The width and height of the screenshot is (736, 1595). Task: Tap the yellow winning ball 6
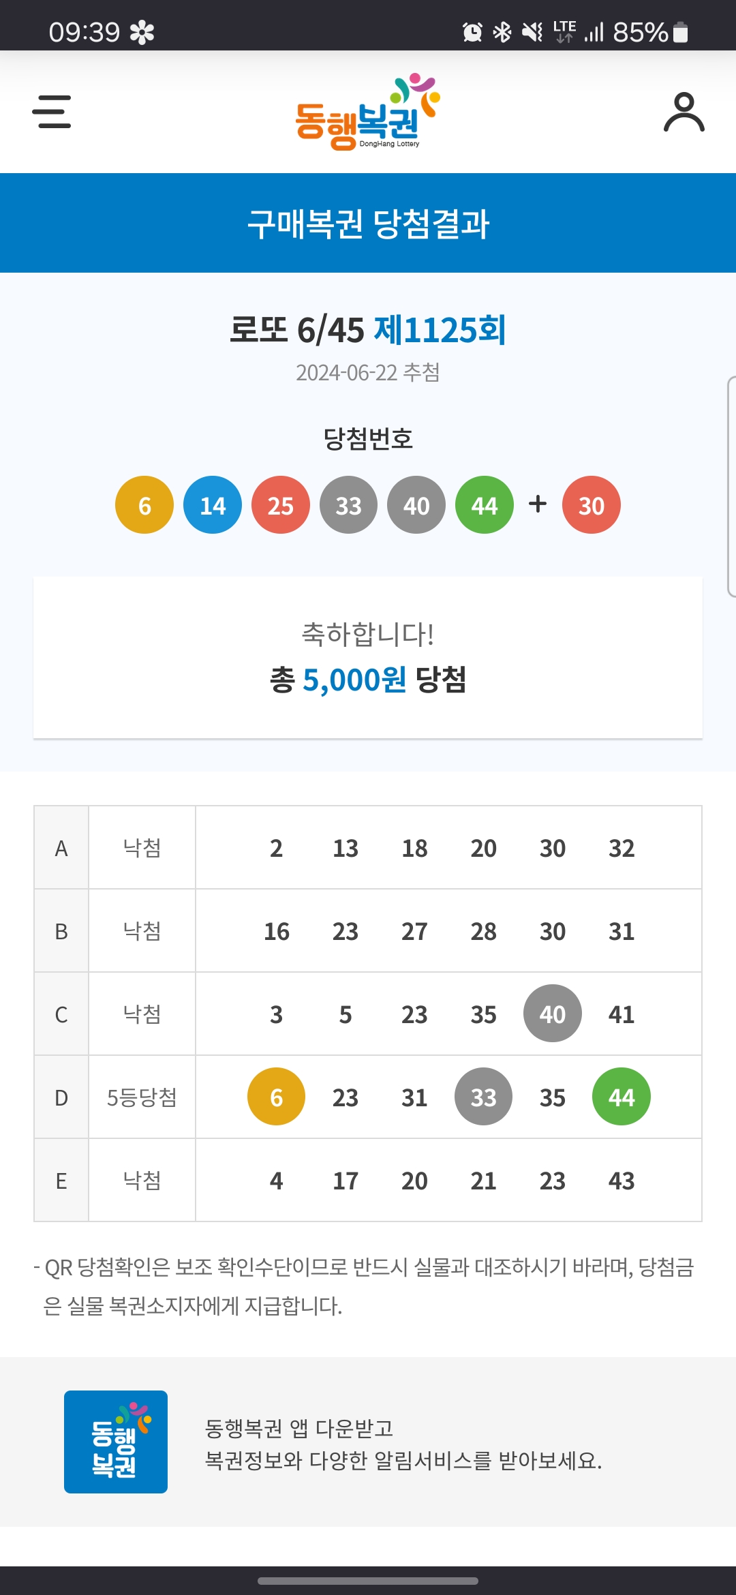tap(144, 505)
